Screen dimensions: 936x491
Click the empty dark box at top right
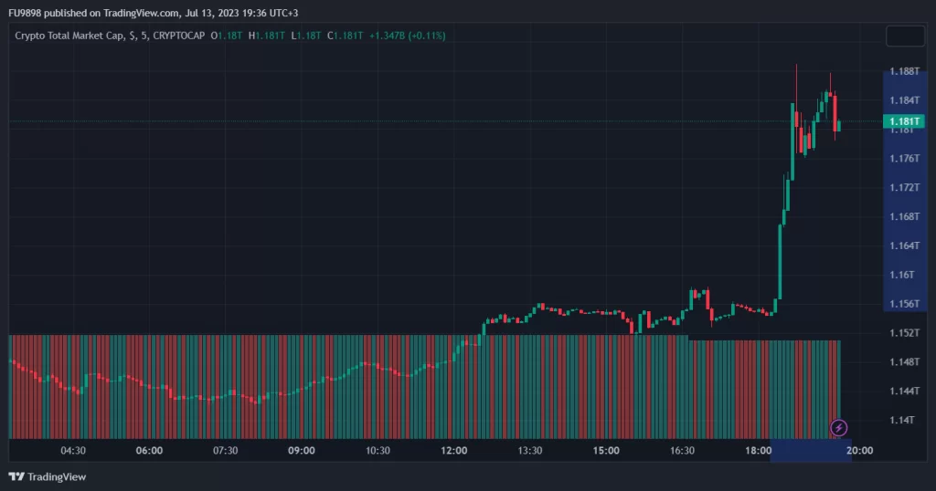[905, 37]
